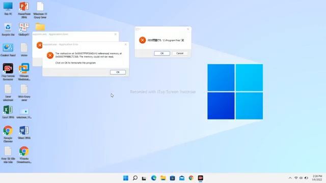Select the yellow folder icon on the desktop
Viewport: 326px width, 183px height.
pyautogui.click(x=40, y=27)
